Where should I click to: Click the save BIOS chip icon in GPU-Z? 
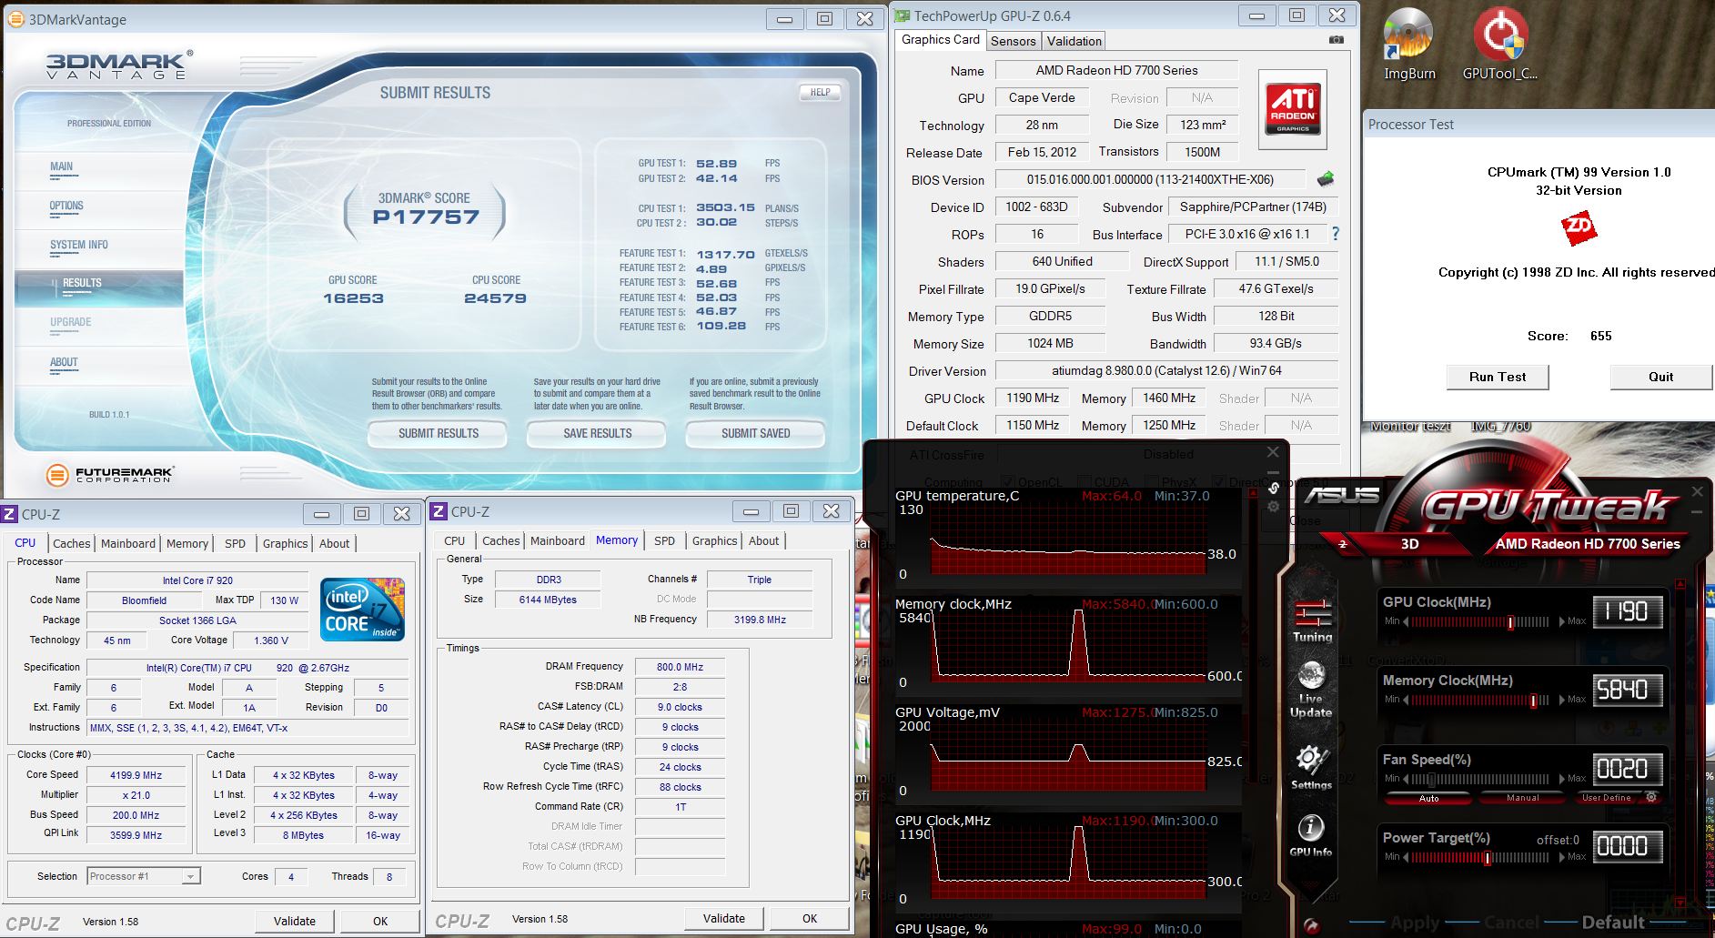[1327, 179]
